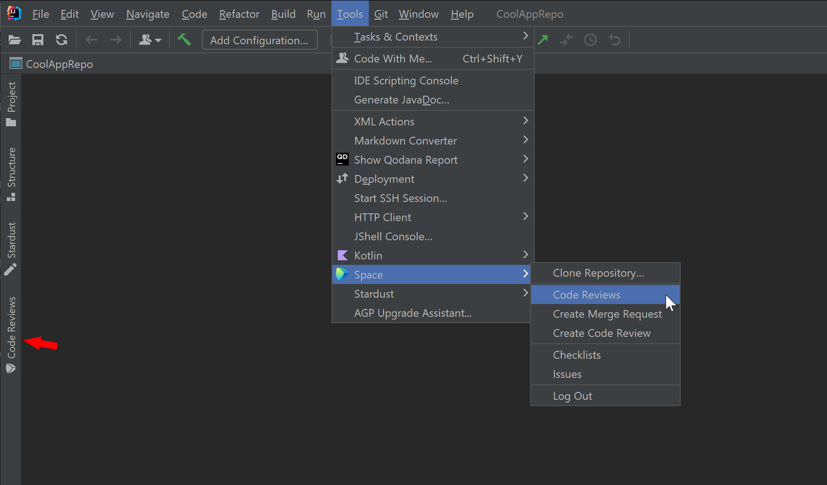Open a project using the folder toolbar icon
Viewport: 827px width, 485px height.
14,40
